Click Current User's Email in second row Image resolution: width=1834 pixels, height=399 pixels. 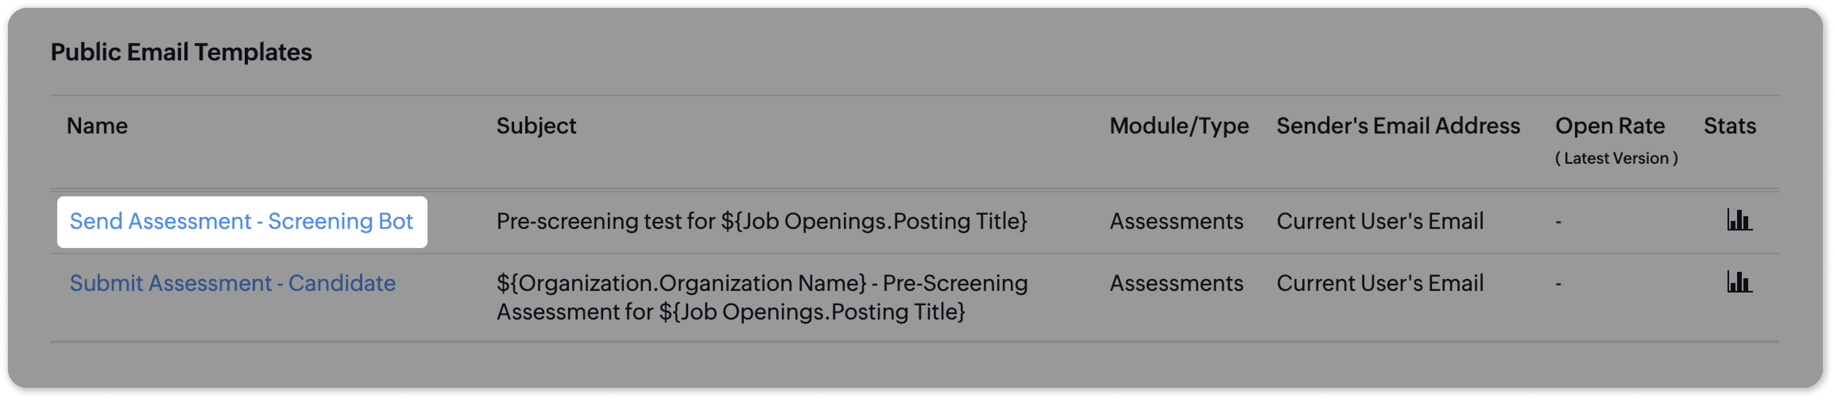pos(1380,284)
